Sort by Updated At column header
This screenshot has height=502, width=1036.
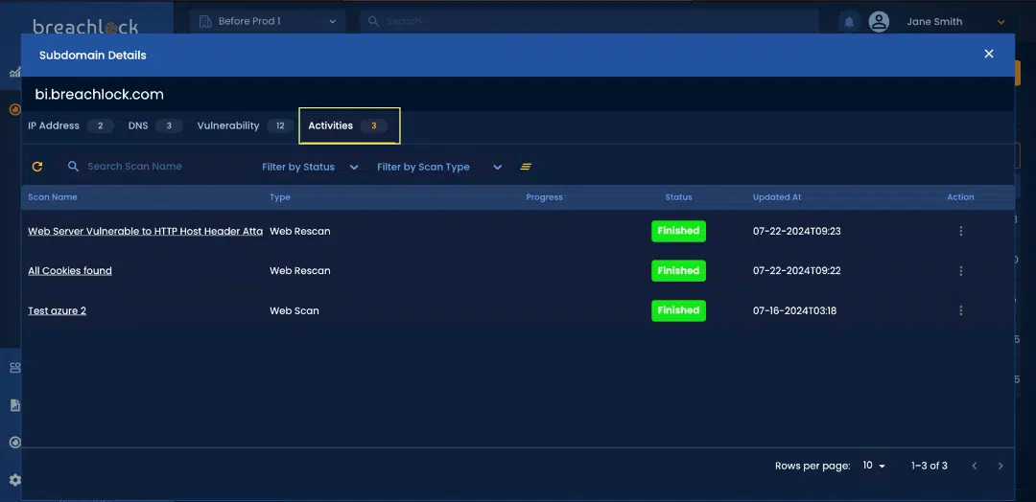pos(777,197)
